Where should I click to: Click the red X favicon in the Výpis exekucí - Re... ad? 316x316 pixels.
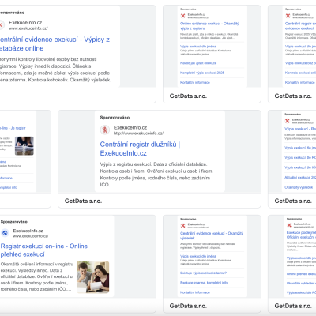click(x=288, y=121)
